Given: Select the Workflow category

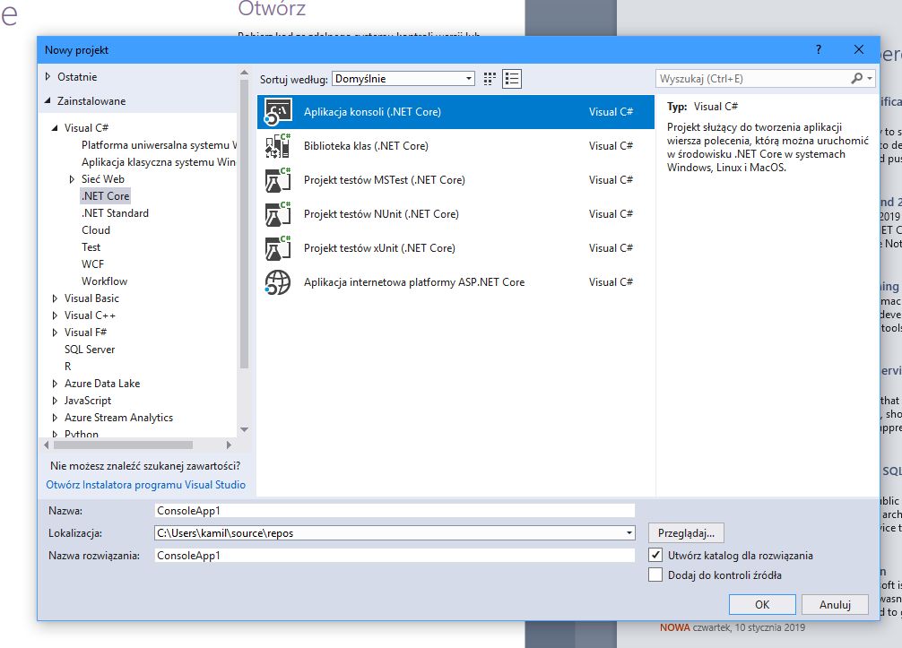Looking at the screenshot, I should coord(104,281).
